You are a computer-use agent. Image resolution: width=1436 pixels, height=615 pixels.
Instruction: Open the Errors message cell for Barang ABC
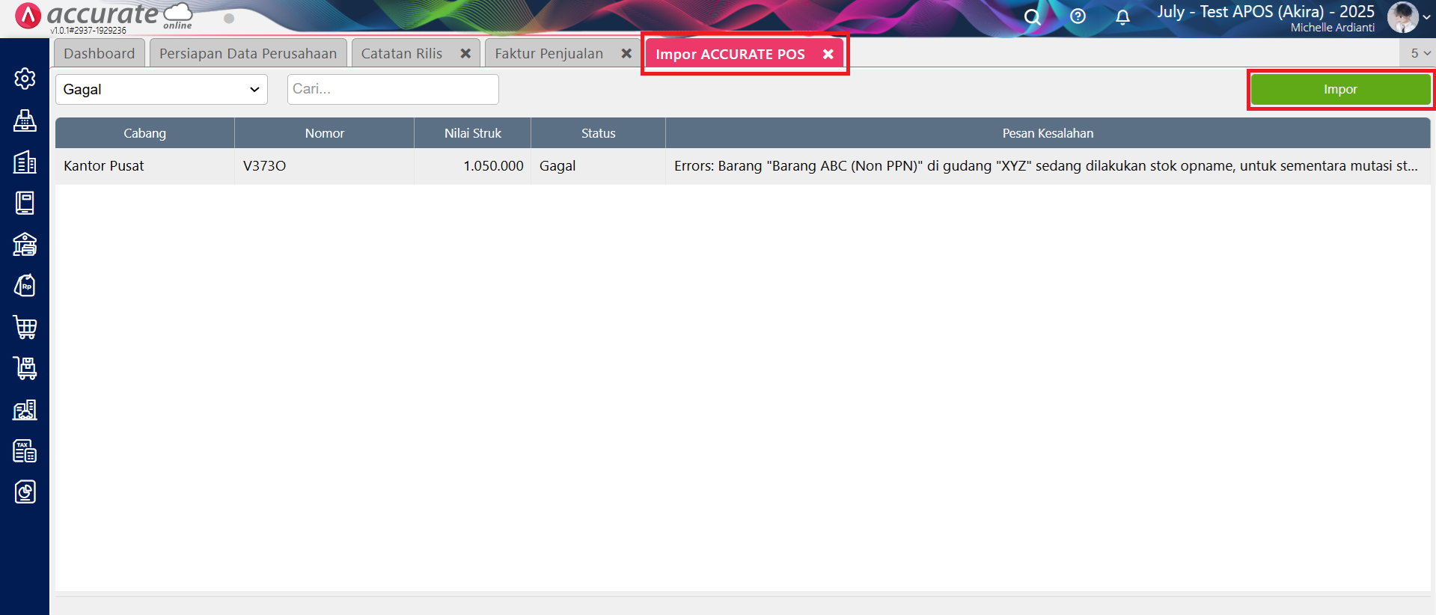pos(1048,166)
